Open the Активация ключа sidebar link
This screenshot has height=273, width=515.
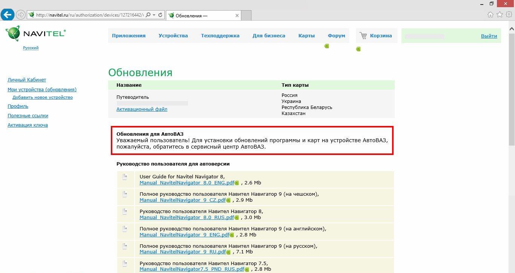(28, 125)
